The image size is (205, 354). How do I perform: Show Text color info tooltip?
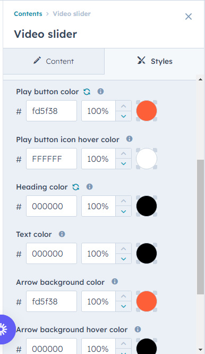click(62, 234)
